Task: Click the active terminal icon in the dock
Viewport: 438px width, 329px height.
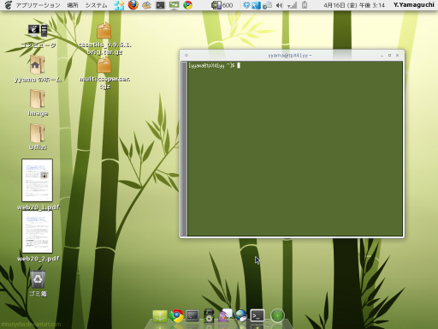Action: [257, 316]
